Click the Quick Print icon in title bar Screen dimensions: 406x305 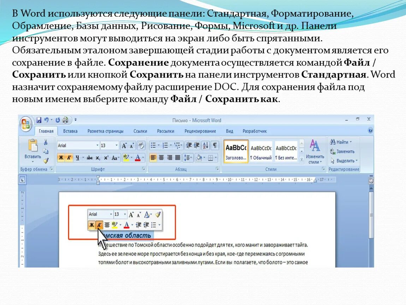click(66, 120)
